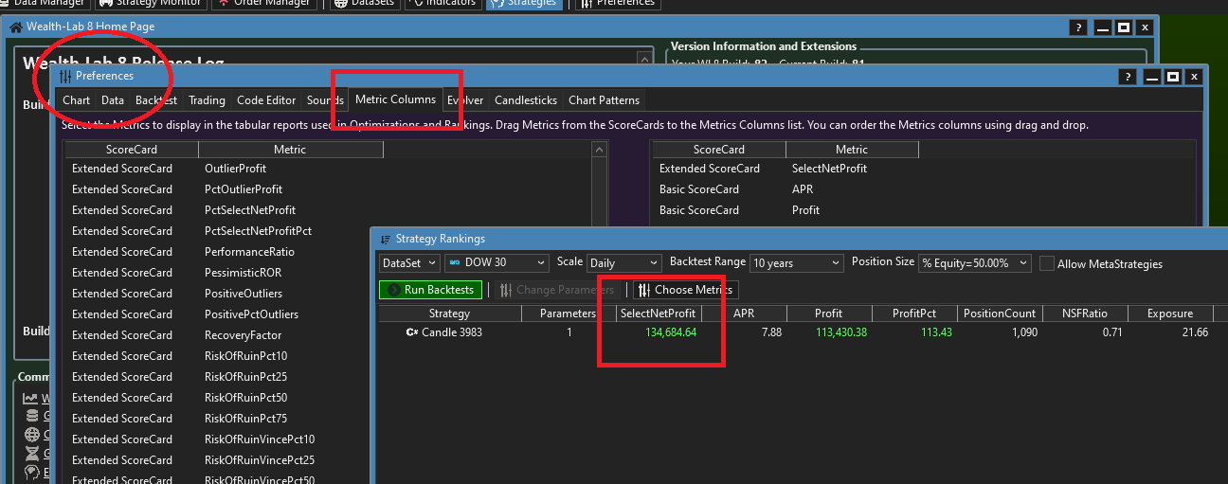Click the hourglass icon in Home Page links
This screenshot has height=484, width=1228.
30,454
